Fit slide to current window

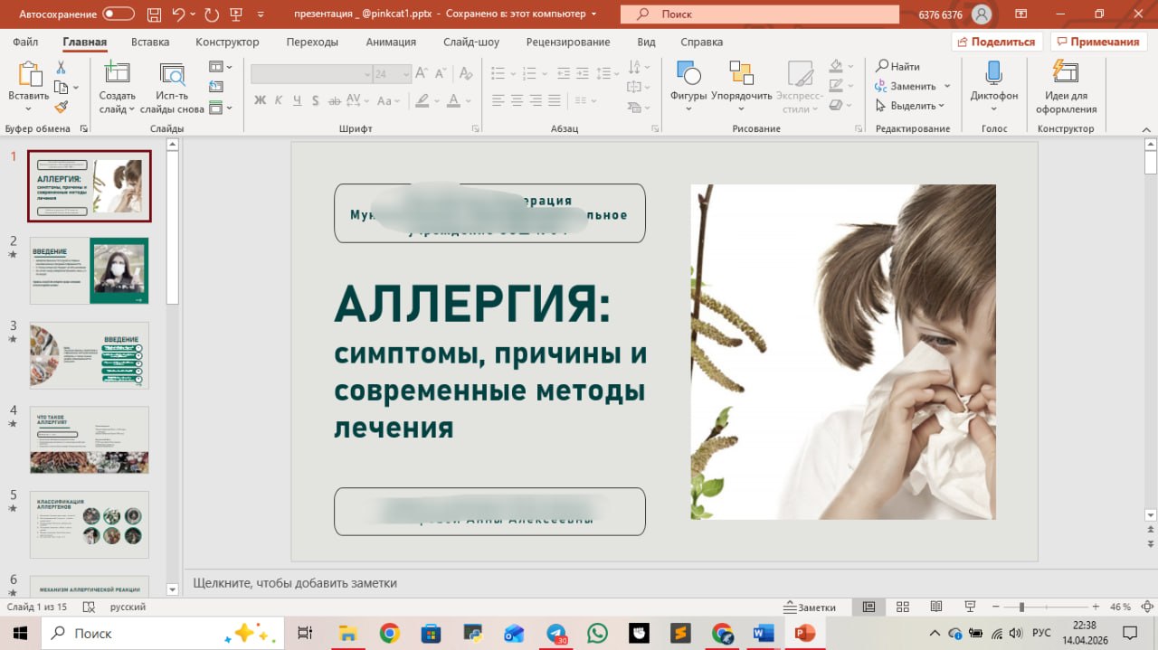[1147, 607]
